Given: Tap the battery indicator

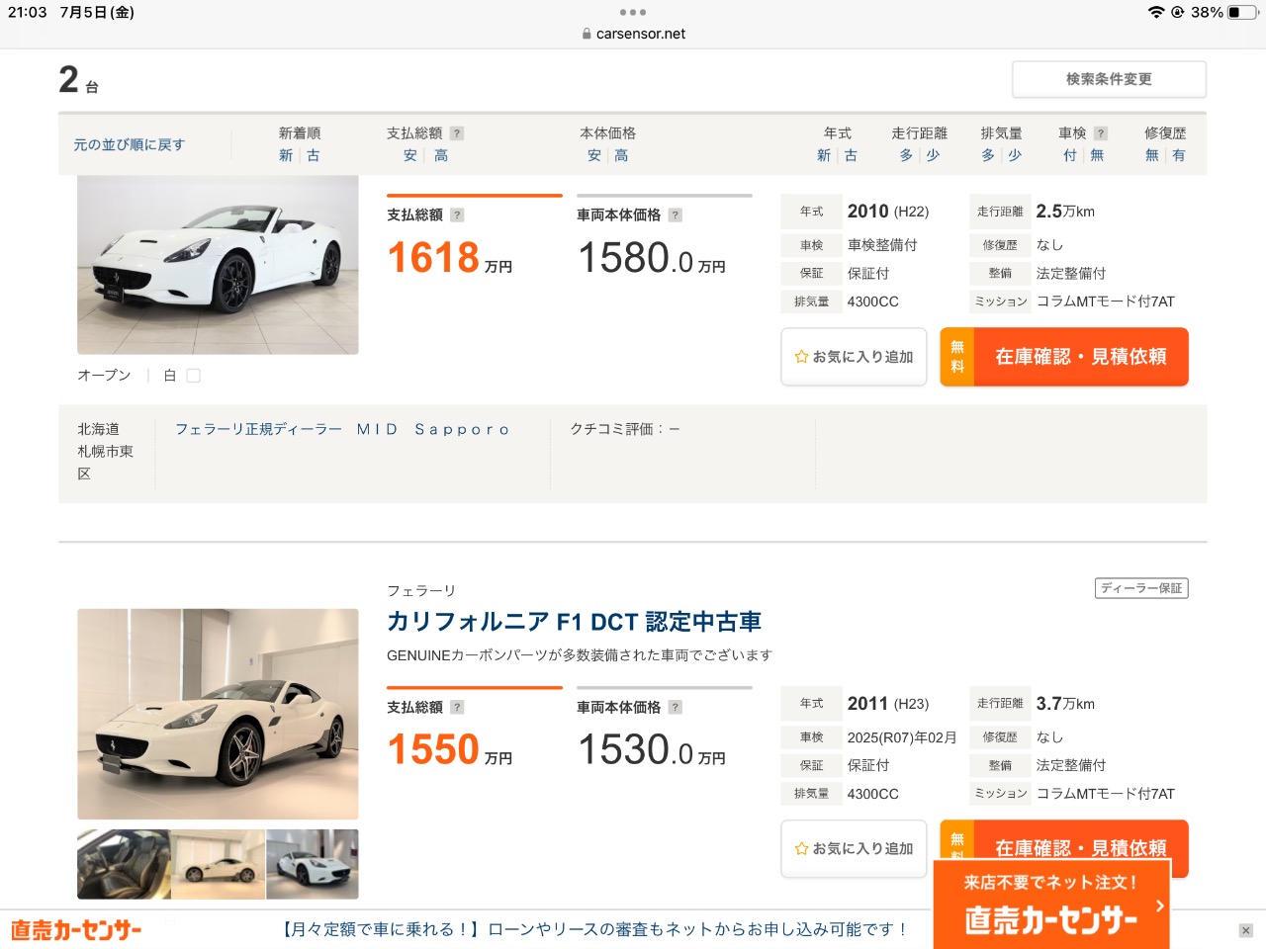Looking at the screenshot, I should click(x=1242, y=12).
